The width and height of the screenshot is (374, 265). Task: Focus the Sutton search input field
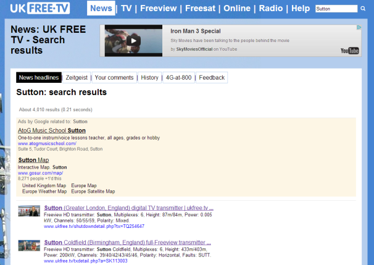[x=336, y=9]
